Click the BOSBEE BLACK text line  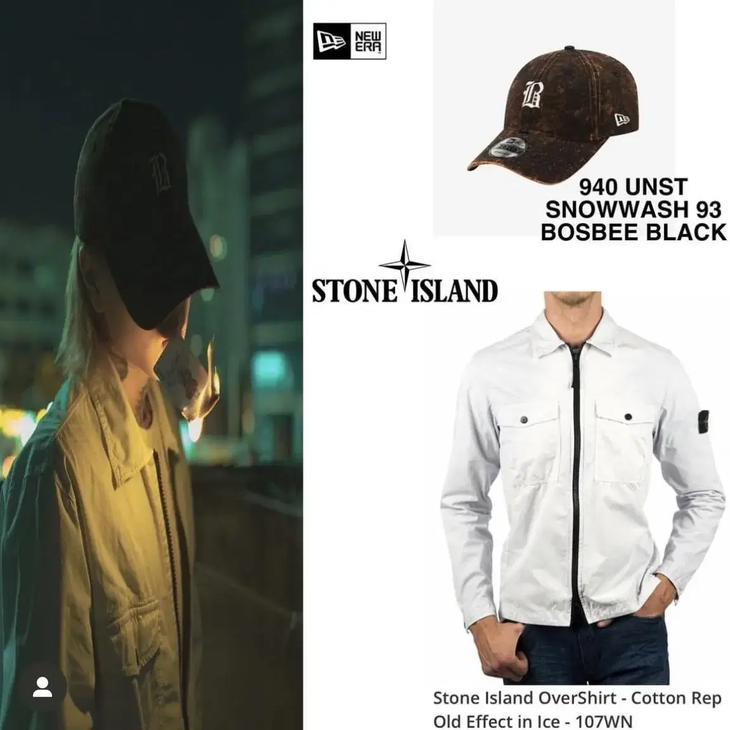coord(634,231)
